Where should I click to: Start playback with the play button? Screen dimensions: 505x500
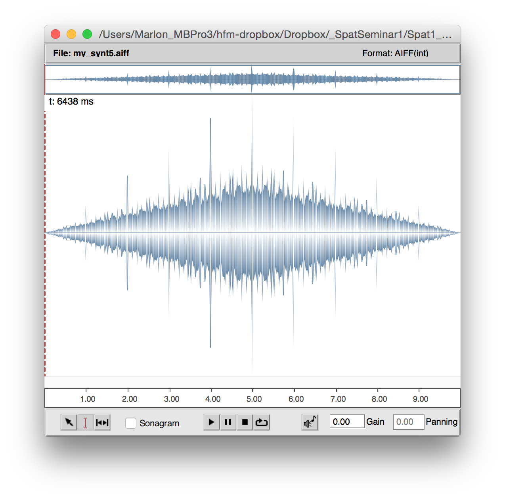coord(211,422)
